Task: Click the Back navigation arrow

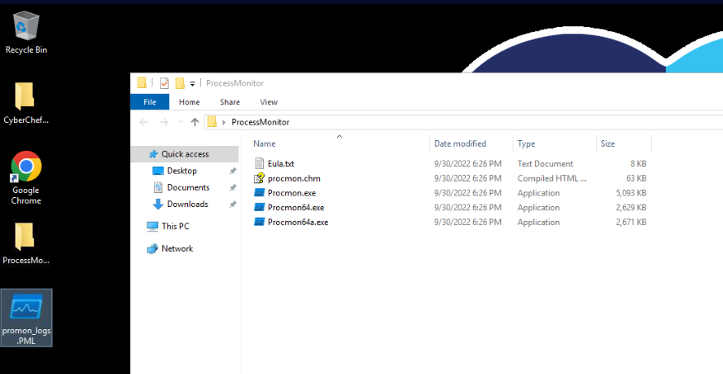Action: [144, 122]
